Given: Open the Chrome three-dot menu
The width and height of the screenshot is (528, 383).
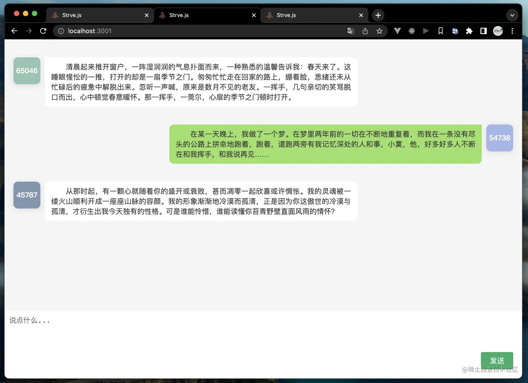Looking at the screenshot, I should 512,31.
